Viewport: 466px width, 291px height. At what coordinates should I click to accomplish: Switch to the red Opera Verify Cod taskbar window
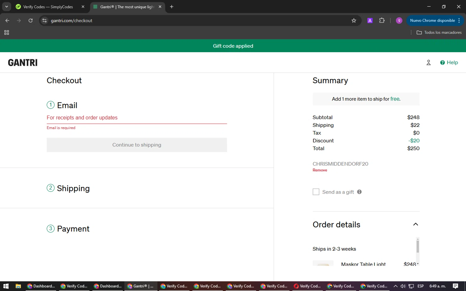pyautogui.click(x=307, y=286)
